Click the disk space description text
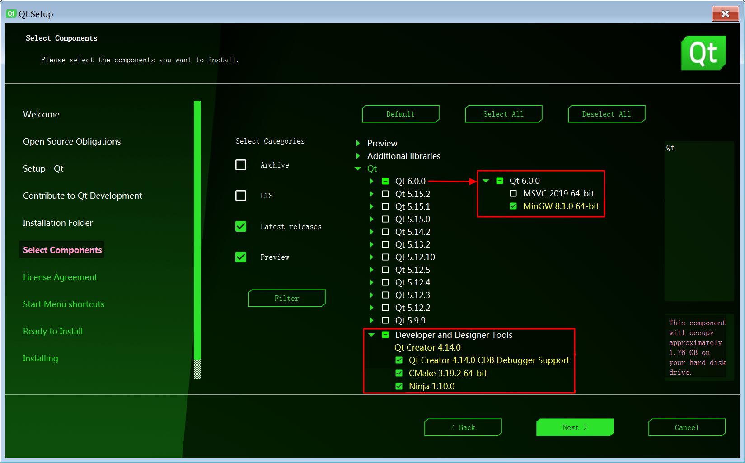The width and height of the screenshot is (745, 463). tap(697, 347)
